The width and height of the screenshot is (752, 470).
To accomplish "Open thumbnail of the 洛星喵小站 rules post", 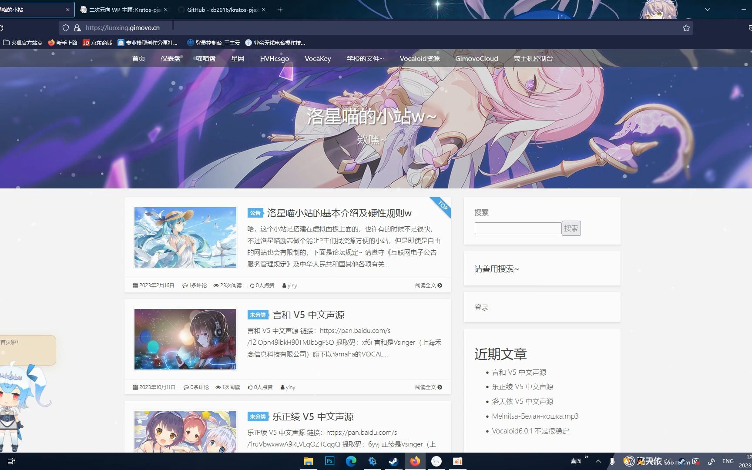I will point(185,237).
